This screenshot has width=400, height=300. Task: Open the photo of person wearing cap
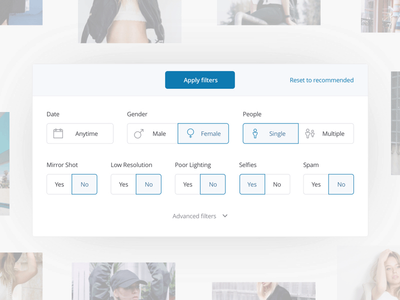coord(123,281)
